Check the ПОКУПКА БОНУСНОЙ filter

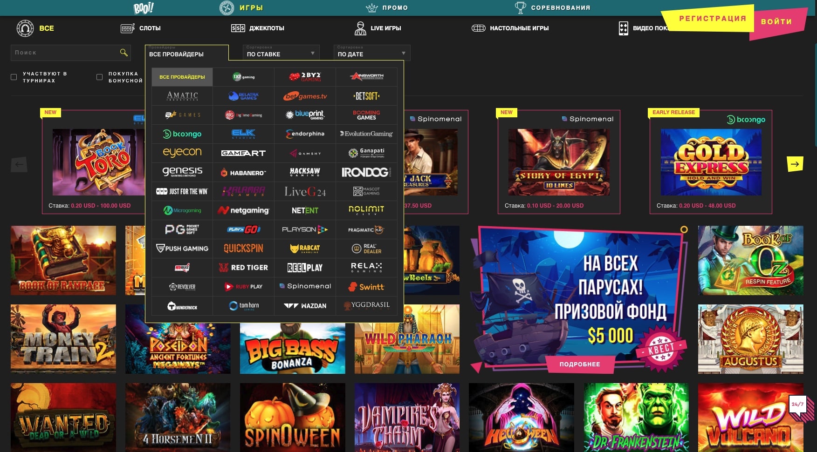[x=99, y=77]
